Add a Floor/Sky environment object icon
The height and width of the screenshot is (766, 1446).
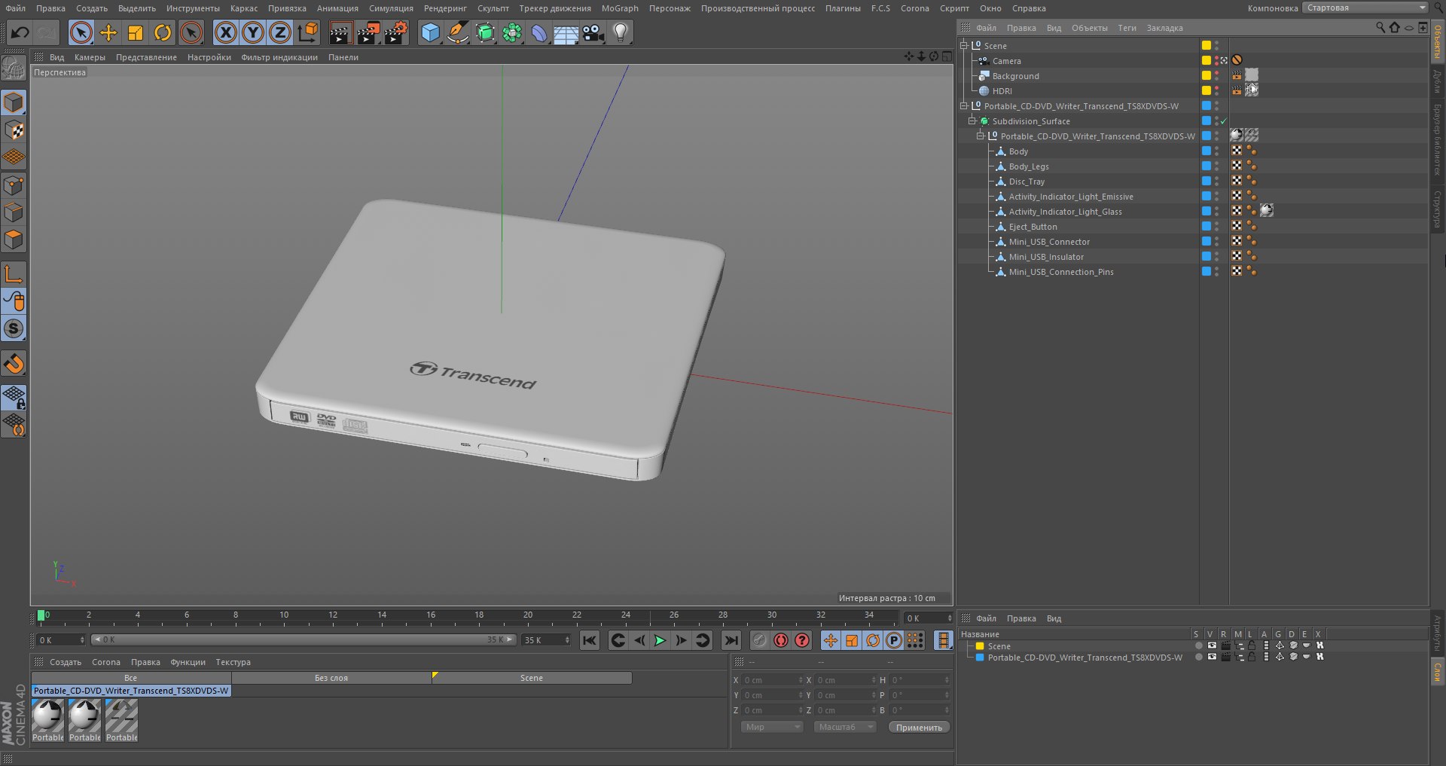(x=566, y=32)
